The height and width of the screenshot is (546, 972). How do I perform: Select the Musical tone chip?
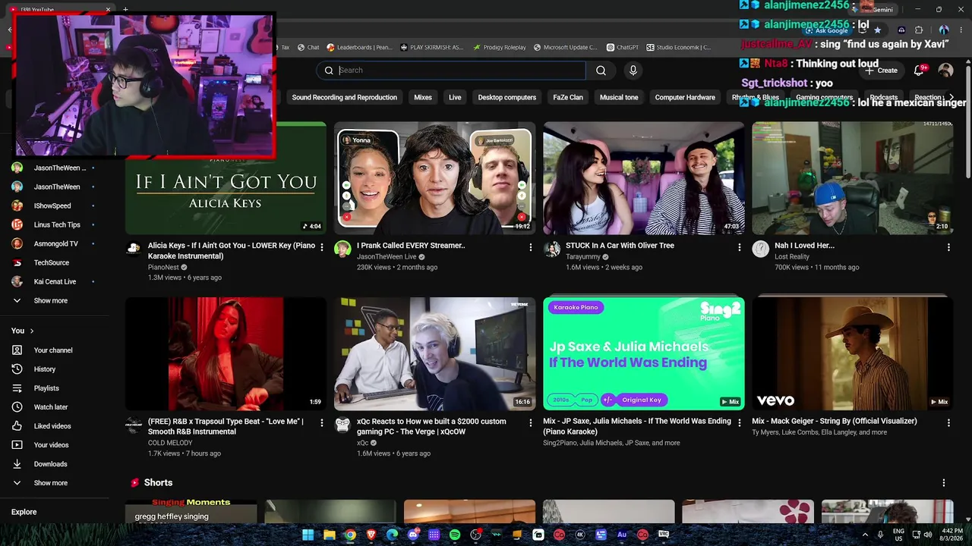coord(619,98)
